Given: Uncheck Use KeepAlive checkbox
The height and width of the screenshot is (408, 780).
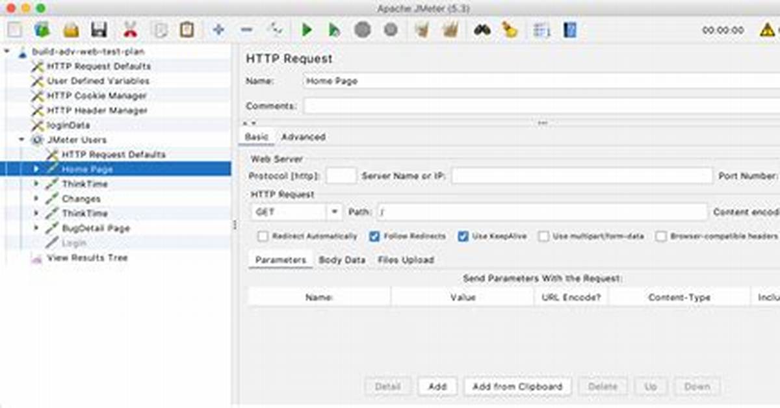Looking at the screenshot, I should coord(463,236).
